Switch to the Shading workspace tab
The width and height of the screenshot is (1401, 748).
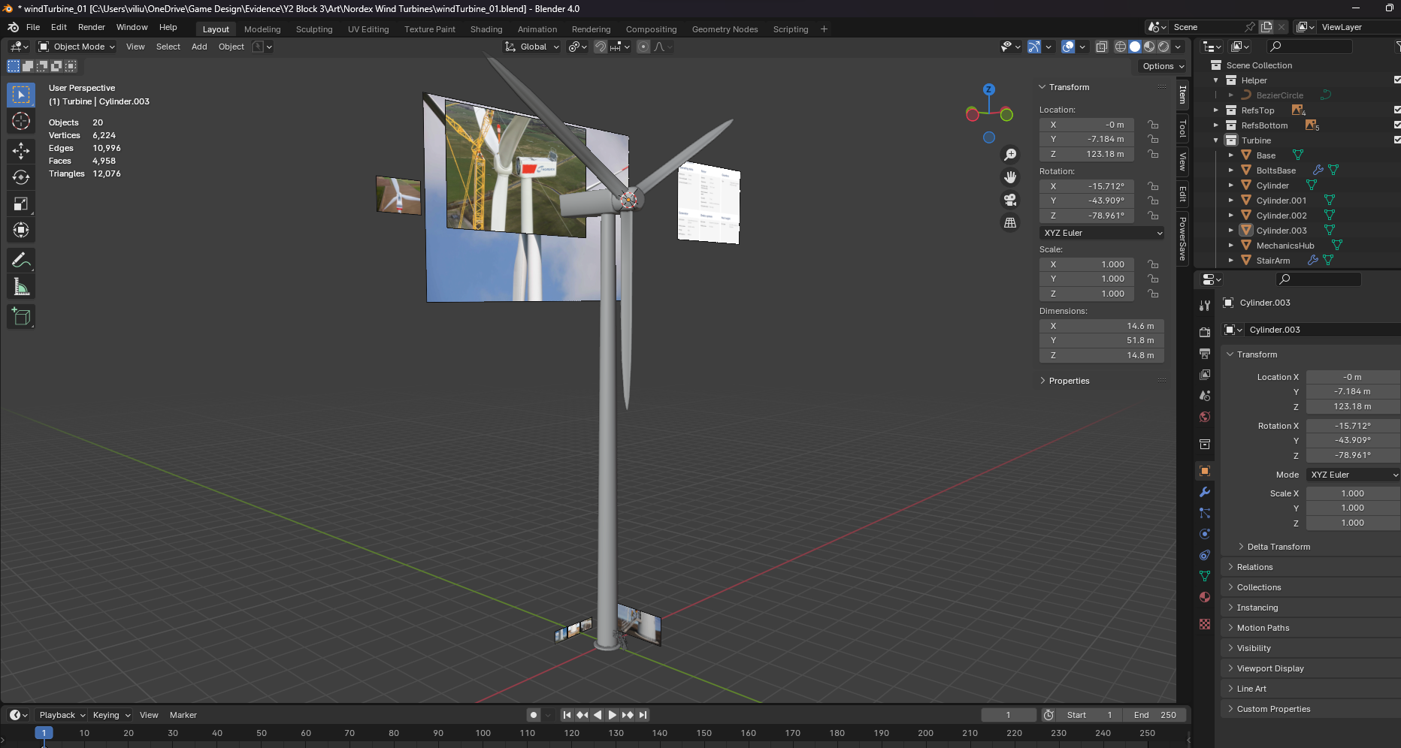point(486,29)
